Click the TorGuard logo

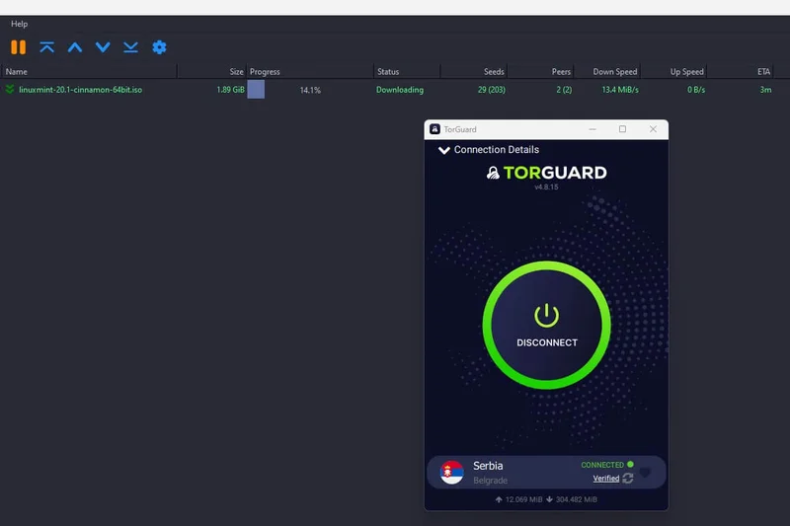(x=547, y=173)
